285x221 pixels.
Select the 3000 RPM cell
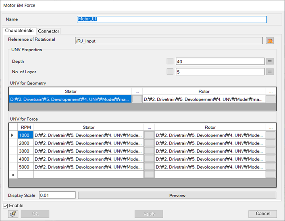click(25, 151)
